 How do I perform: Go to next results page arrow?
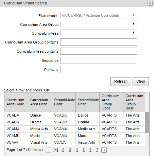tap(104, 150)
